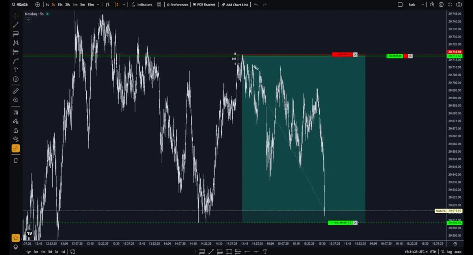Redo the last chart action
Image resolution: width=473 pixels, height=255 pixels.
click(265, 5)
